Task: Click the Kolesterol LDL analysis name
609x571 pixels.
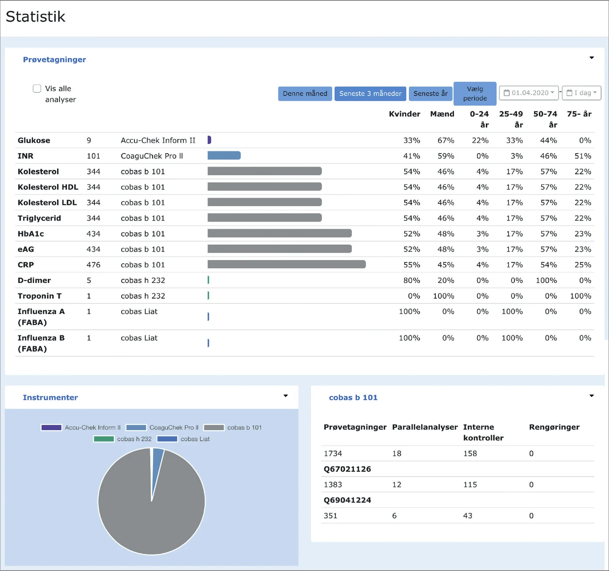Action: (x=47, y=203)
